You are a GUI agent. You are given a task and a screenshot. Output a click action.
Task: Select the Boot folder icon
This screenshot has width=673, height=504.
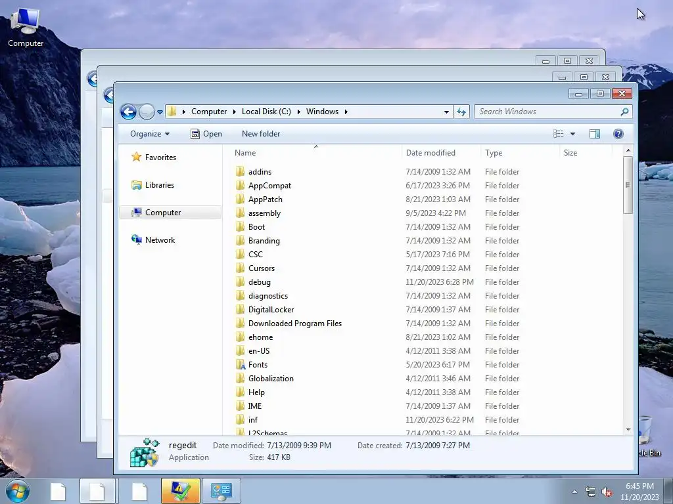[x=241, y=226]
